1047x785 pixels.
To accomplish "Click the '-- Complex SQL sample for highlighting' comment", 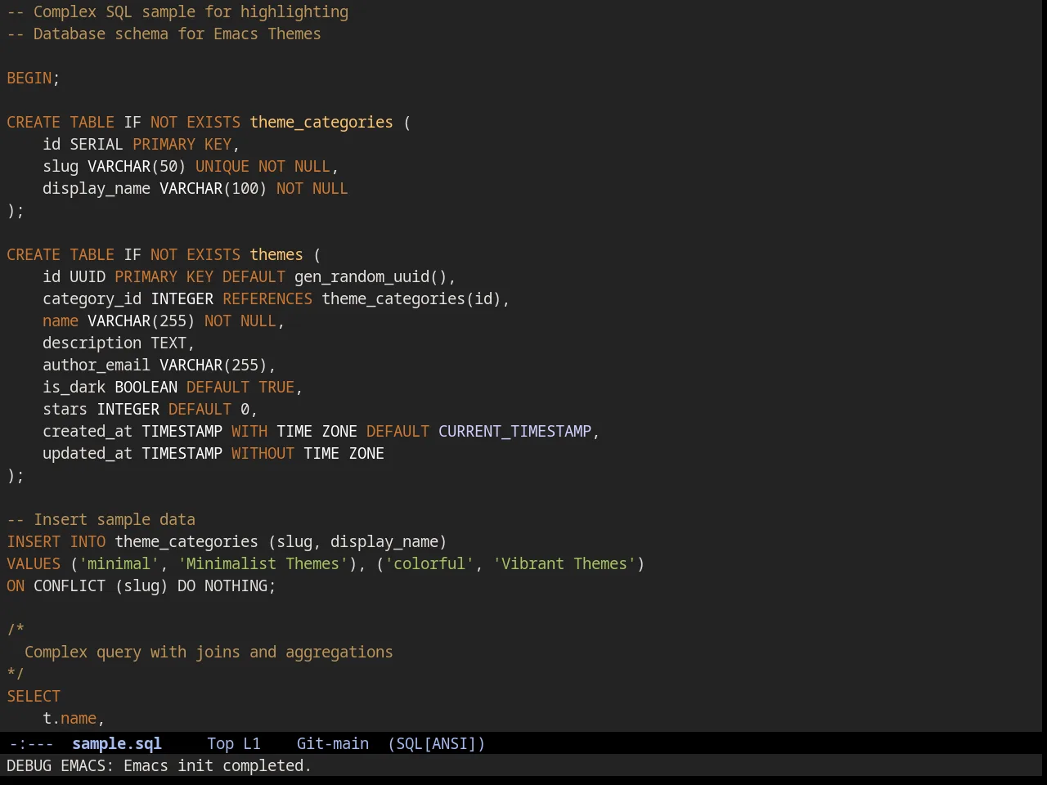I will pyautogui.click(x=177, y=11).
